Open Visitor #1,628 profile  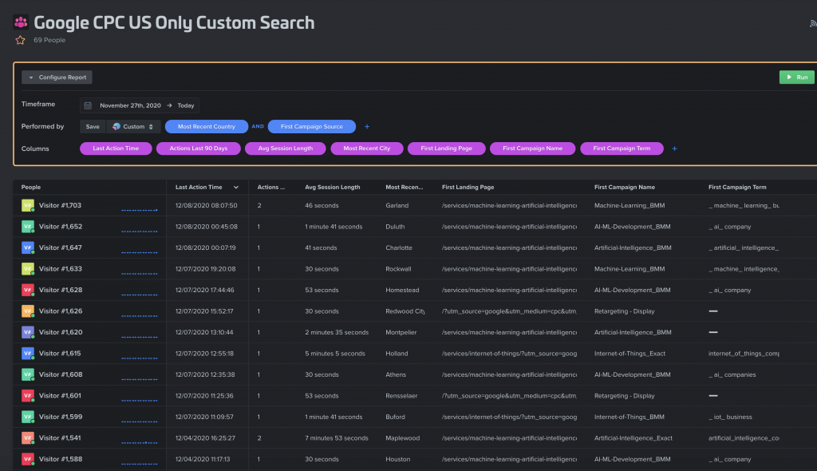[x=61, y=290]
